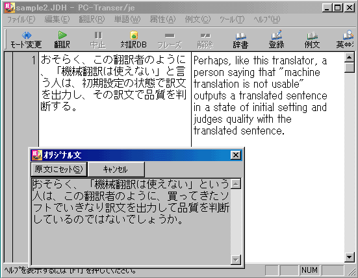Click the モード変更 mode change icon
The width and height of the screenshot is (358, 278).
point(26,40)
